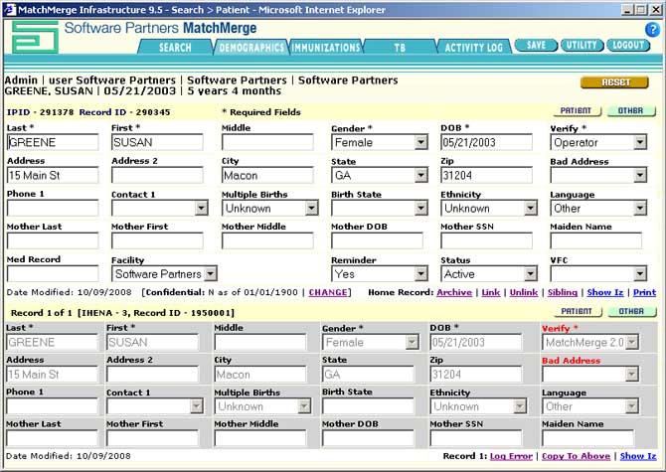Click the home record Phone 1 field
Viewport: 666px width, 472px height.
click(53, 208)
